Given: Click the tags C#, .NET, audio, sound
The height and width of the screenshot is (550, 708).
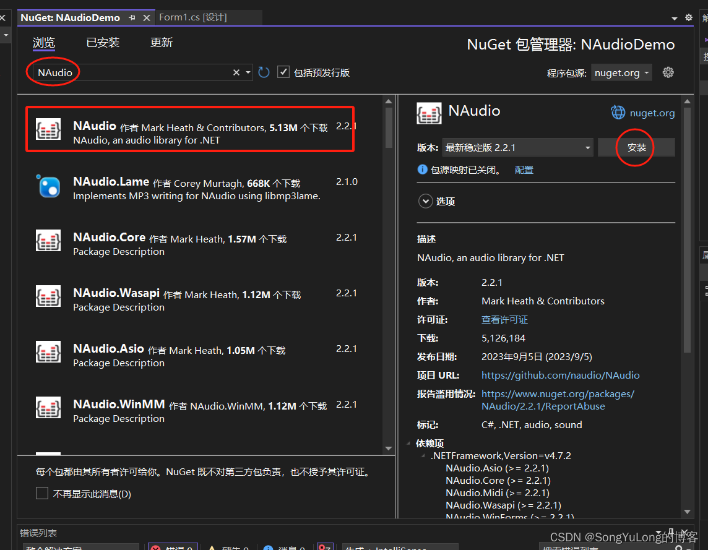Looking at the screenshot, I should point(532,425).
